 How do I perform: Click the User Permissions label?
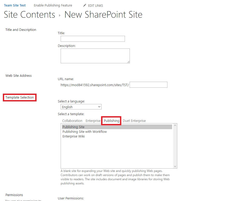click(x=71, y=198)
